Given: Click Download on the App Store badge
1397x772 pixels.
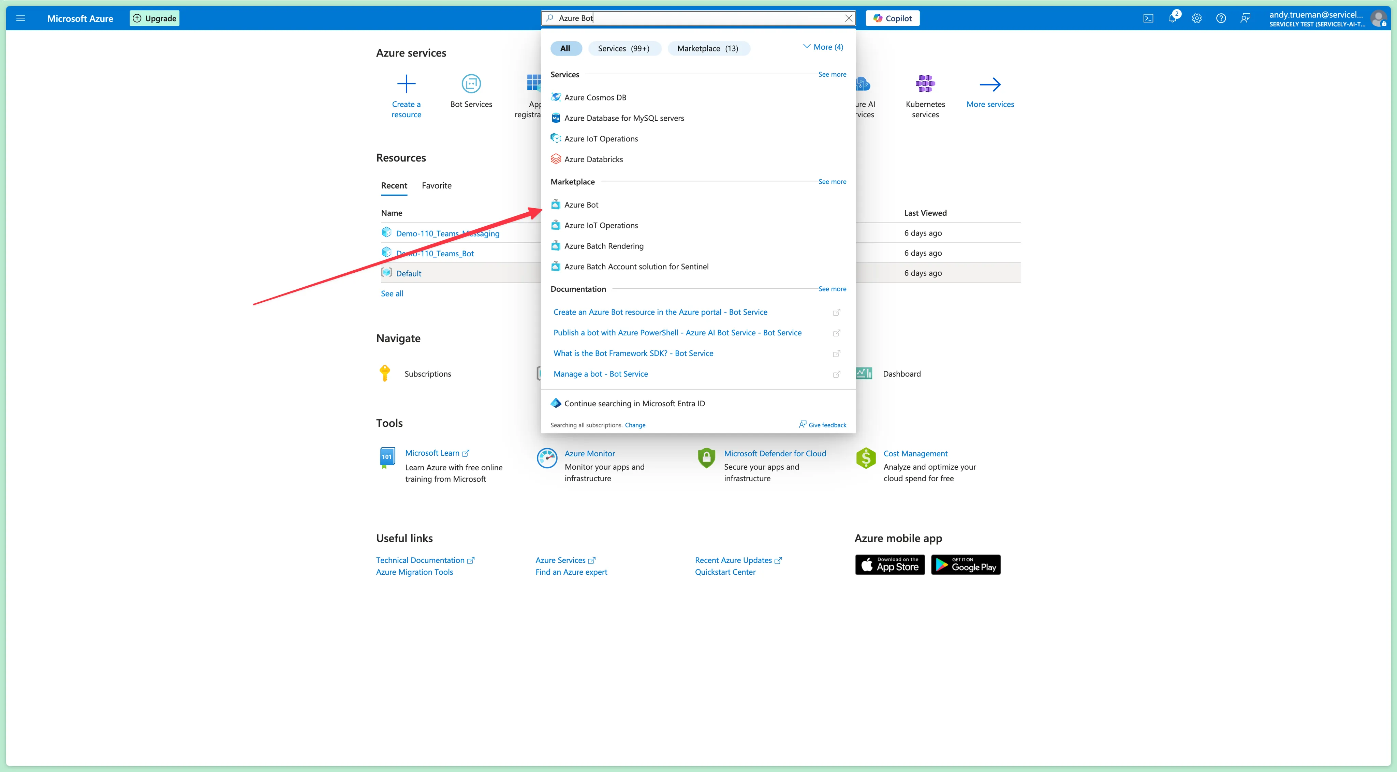Looking at the screenshot, I should (890, 565).
